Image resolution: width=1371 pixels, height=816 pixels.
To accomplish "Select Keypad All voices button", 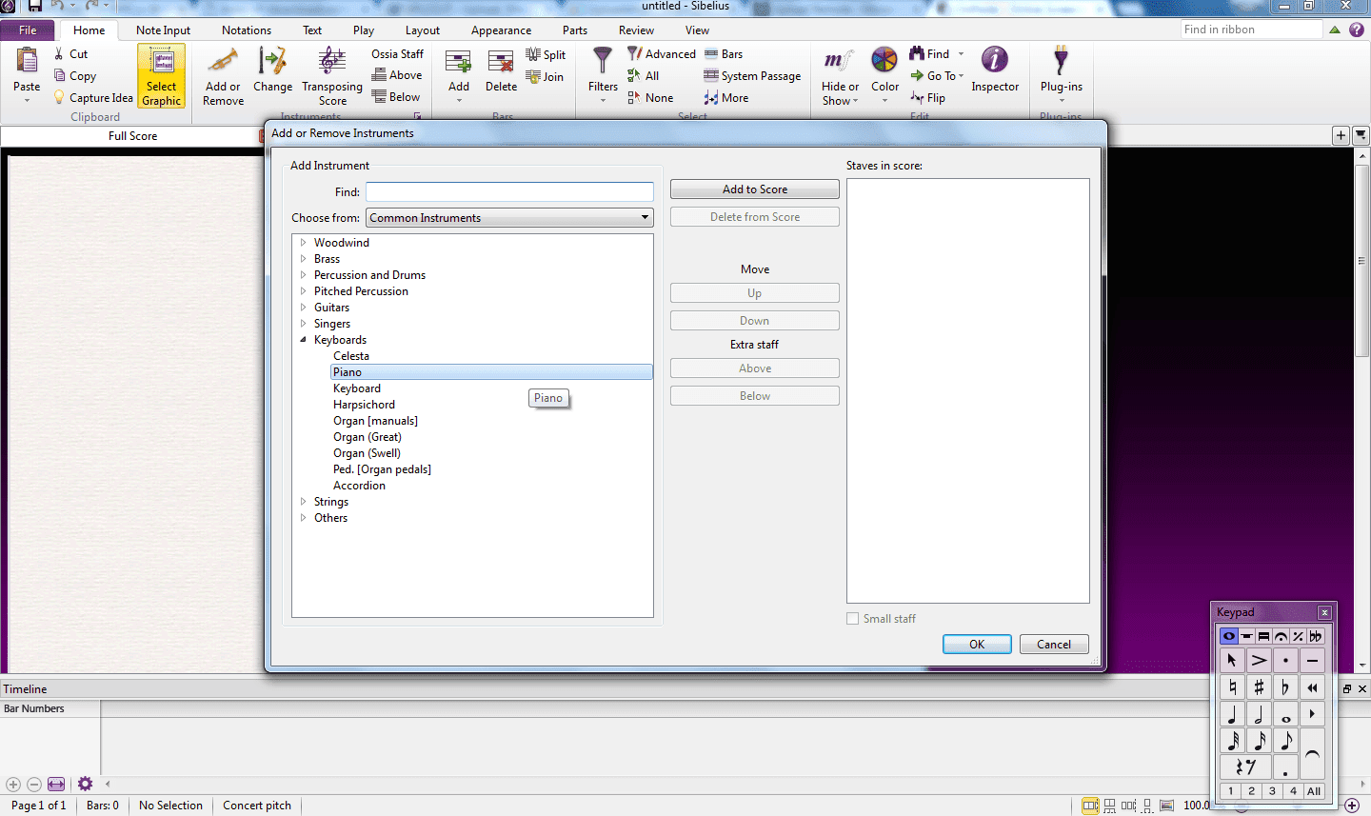I will pyautogui.click(x=1314, y=790).
